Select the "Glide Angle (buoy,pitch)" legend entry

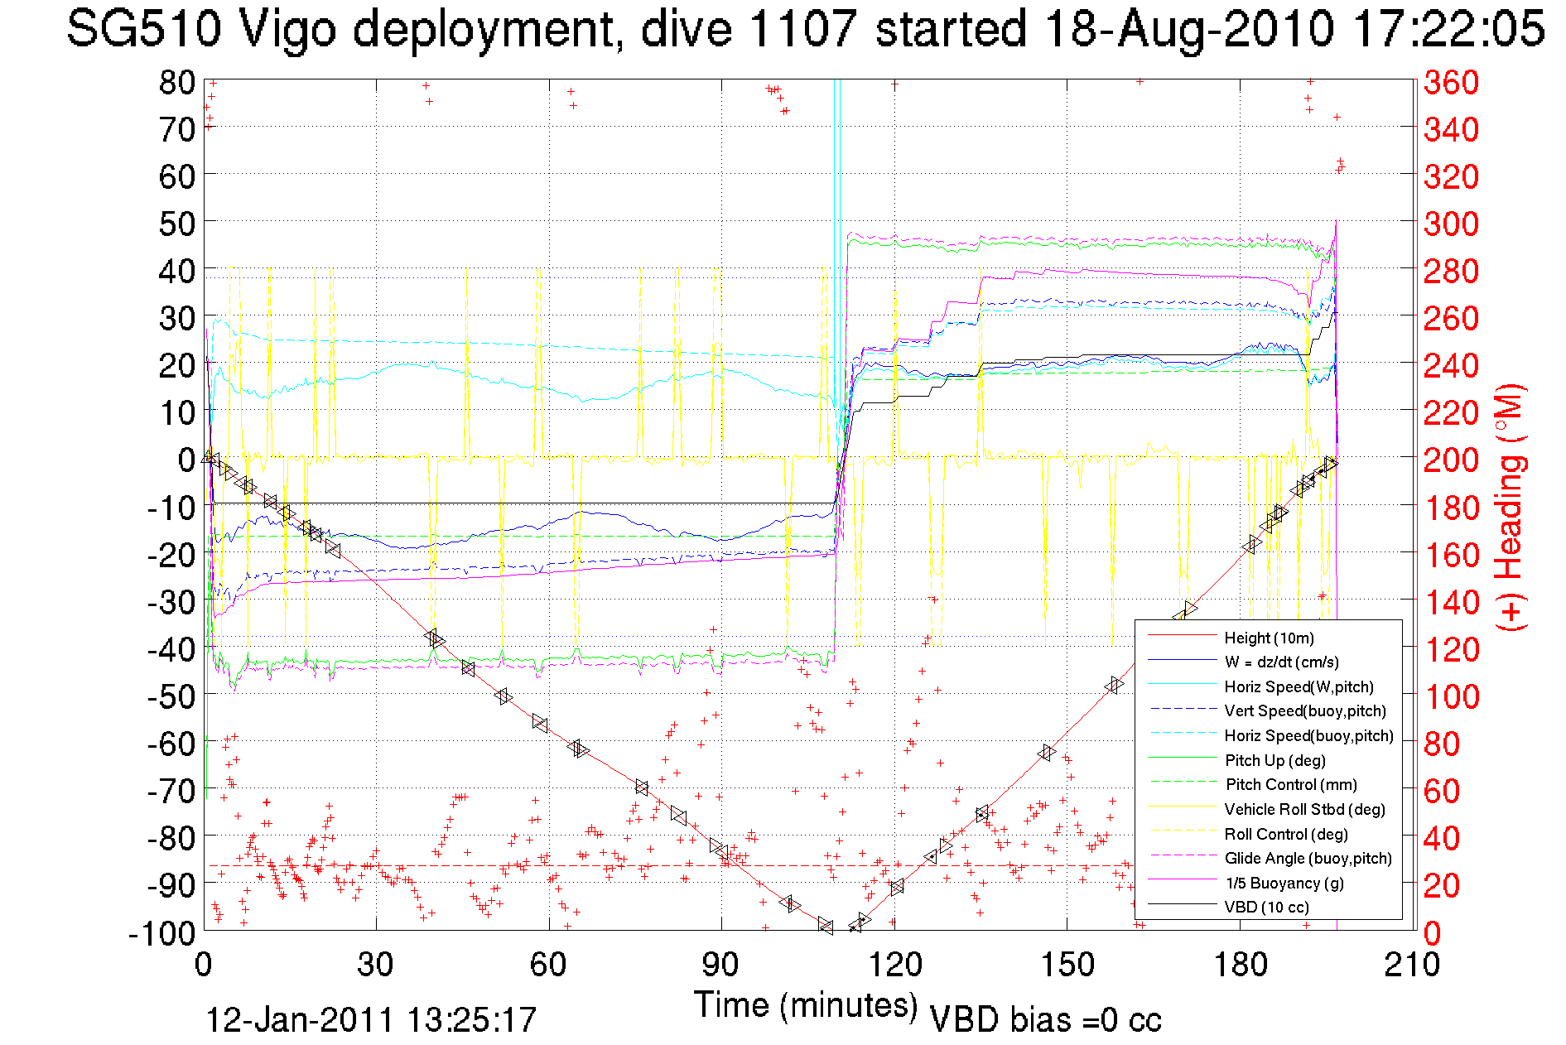(1308, 858)
